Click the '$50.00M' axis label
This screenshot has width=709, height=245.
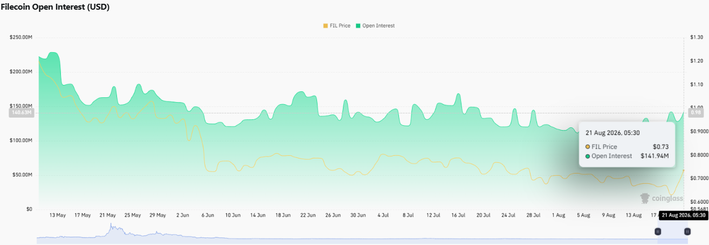(x=23, y=175)
